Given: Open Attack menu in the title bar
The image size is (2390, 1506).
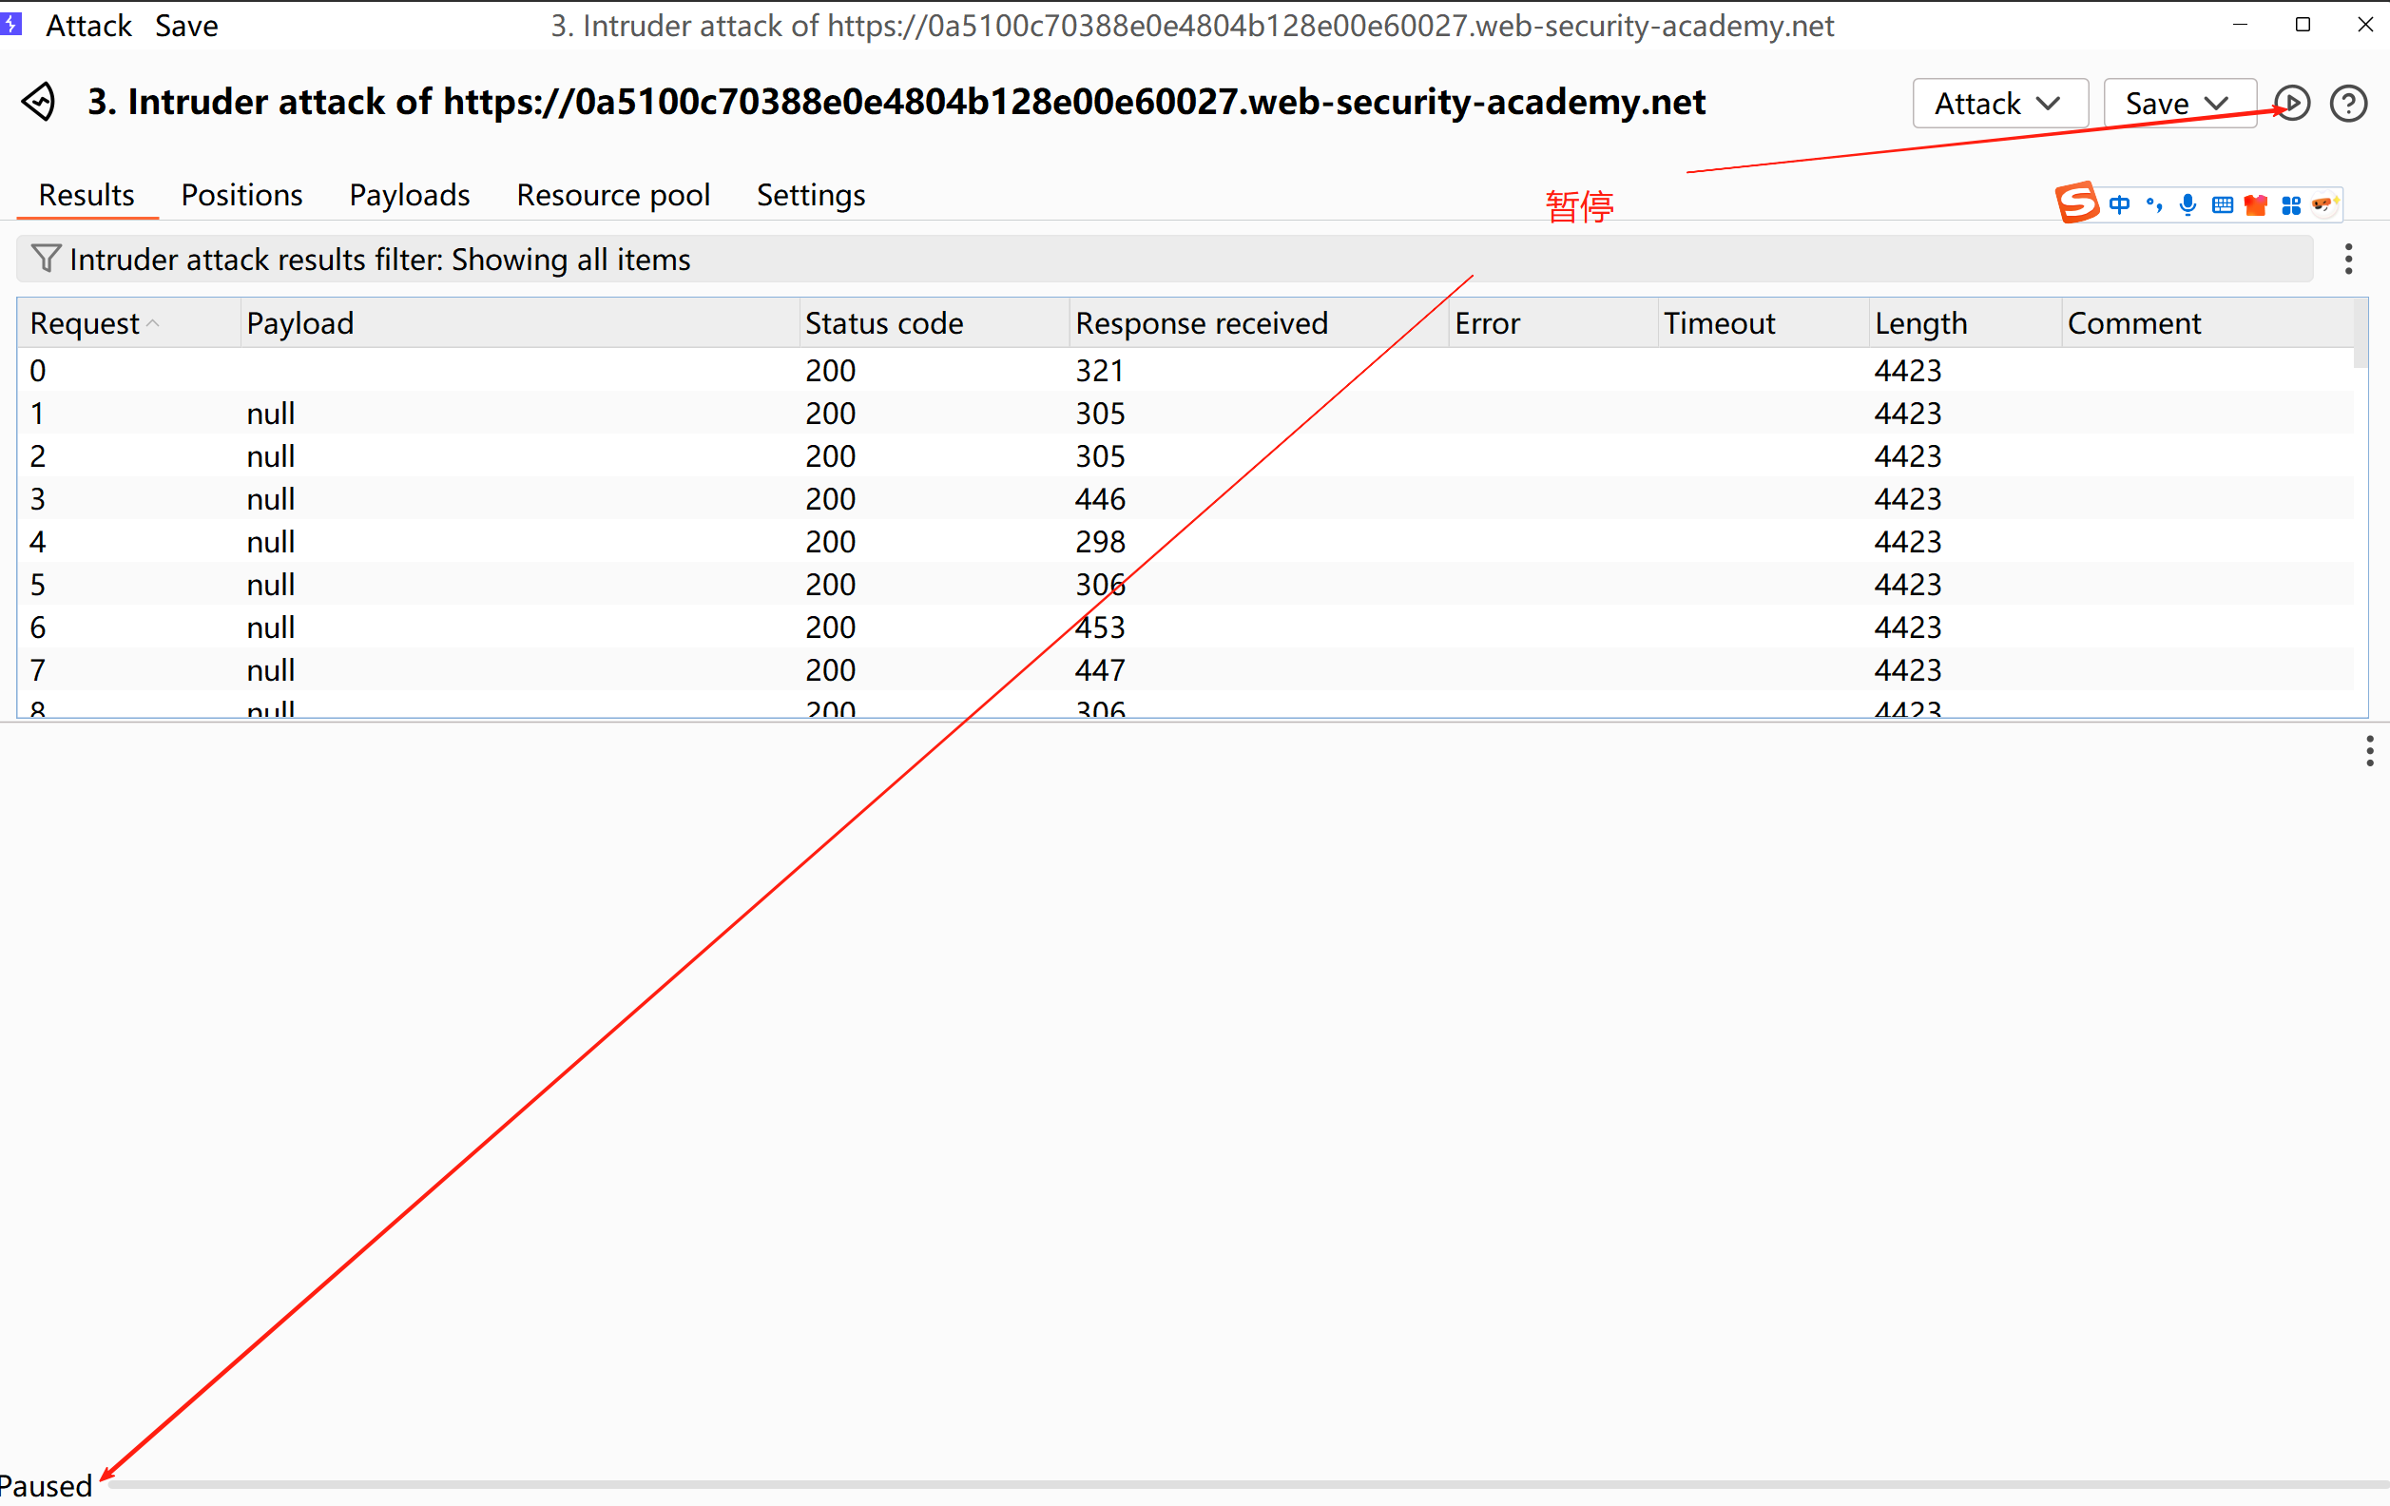Looking at the screenshot, I should tap(88, 26).
